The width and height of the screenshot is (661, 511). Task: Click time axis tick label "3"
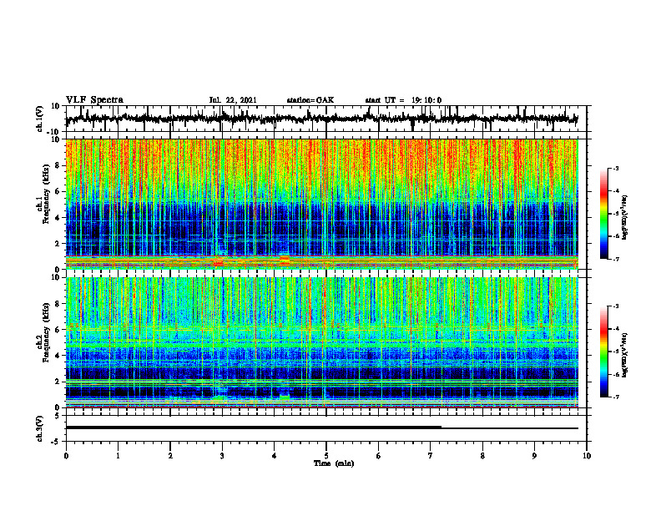(x=222, y=456)
